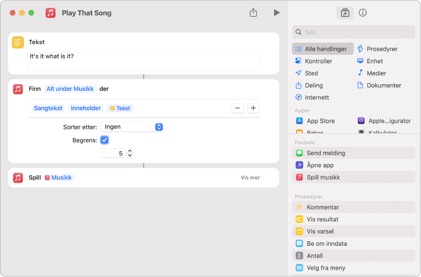Open the Internett category
The image size is (421, 277).
(x=312, y=97)
